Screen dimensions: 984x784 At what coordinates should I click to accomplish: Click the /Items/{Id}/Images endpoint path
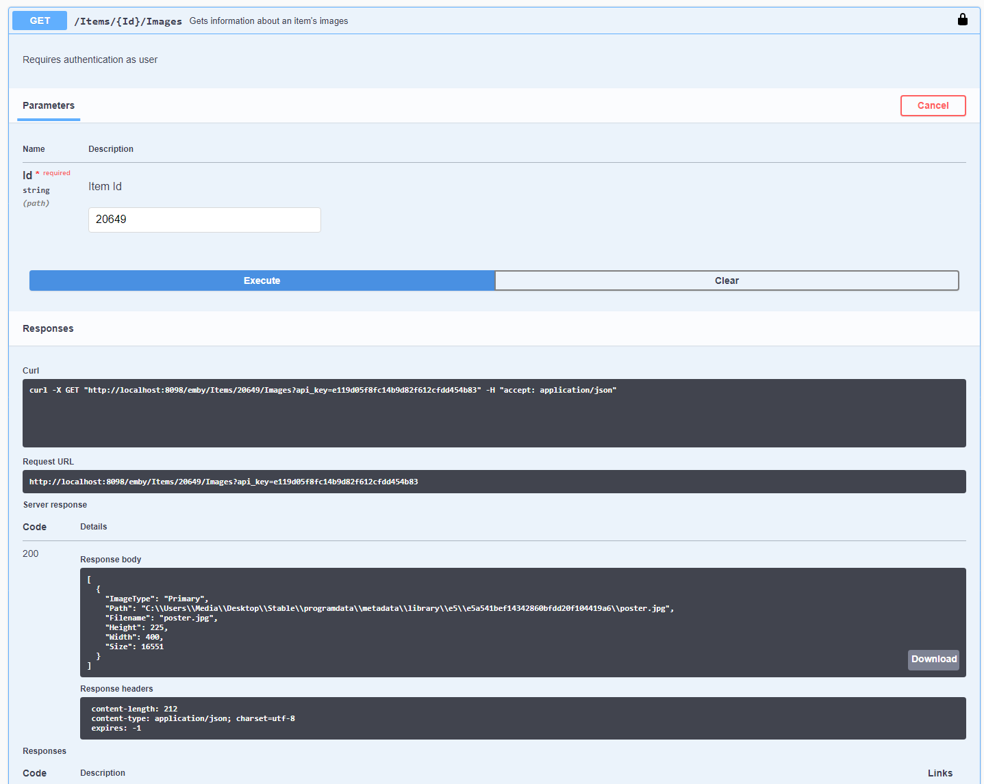[x=128, y=21]
